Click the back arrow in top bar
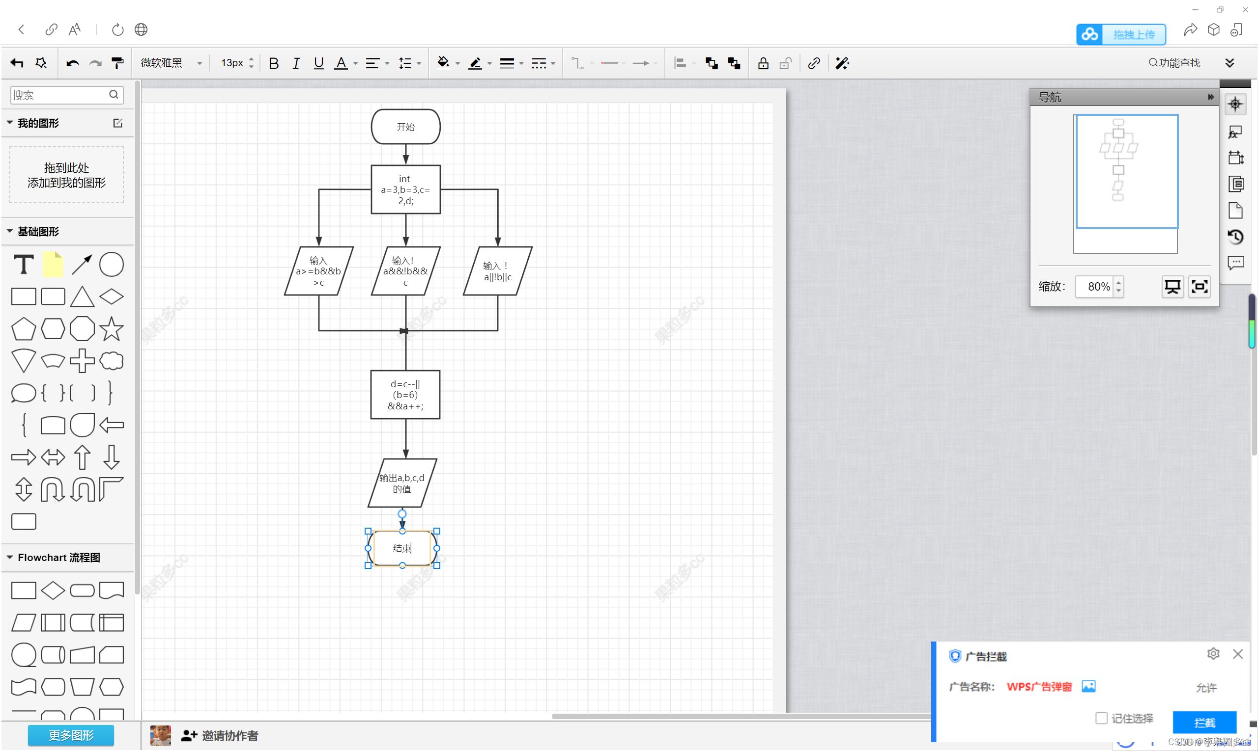Screen dimensions: 1258x751 (21, 29)
